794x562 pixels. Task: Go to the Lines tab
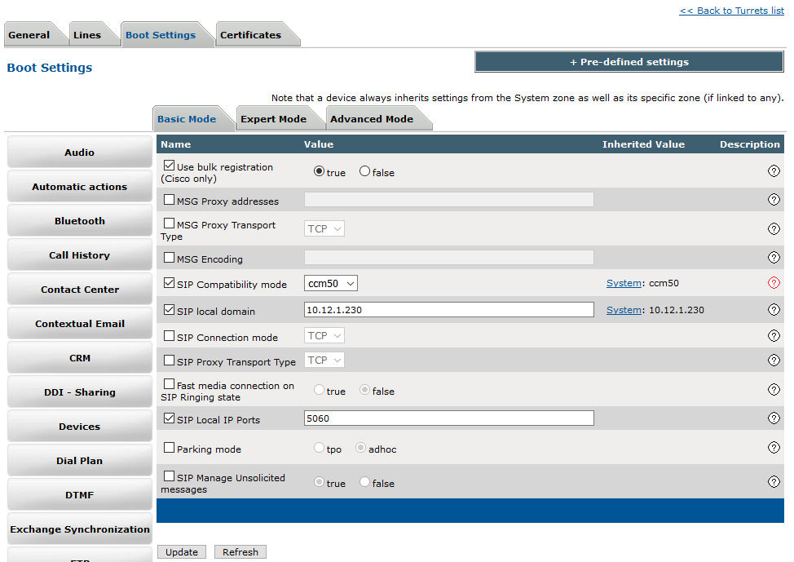pos(87,35)
